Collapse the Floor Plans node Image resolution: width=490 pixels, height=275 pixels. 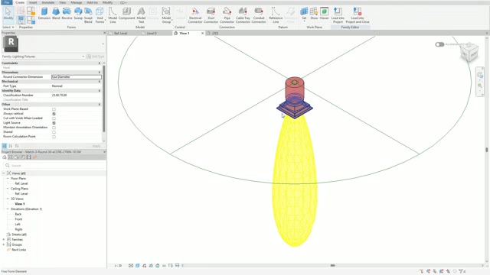tap(8, 178)
